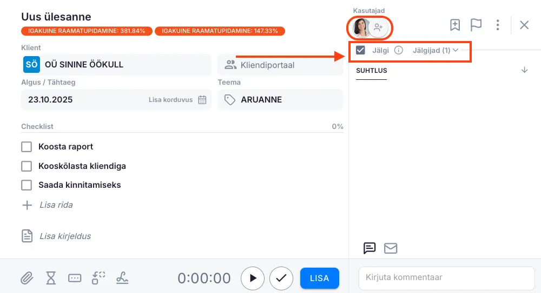Click the add user icon

(378, 27)
